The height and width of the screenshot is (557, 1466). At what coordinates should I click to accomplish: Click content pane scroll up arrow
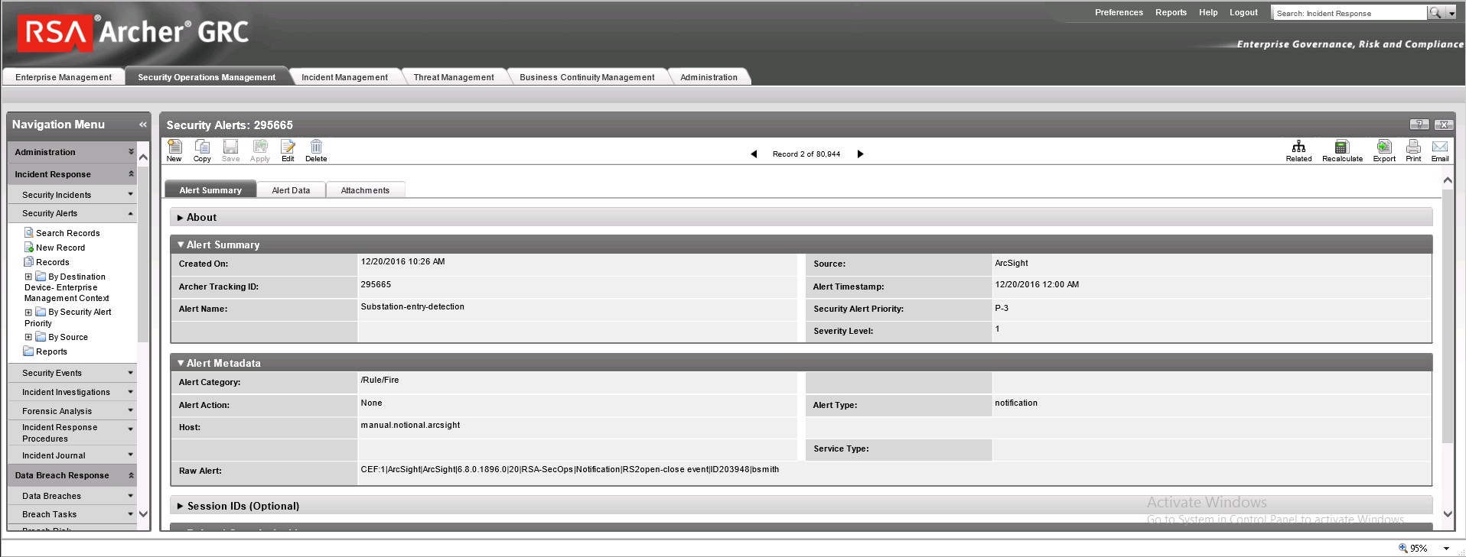click(x=1447, y=180)
